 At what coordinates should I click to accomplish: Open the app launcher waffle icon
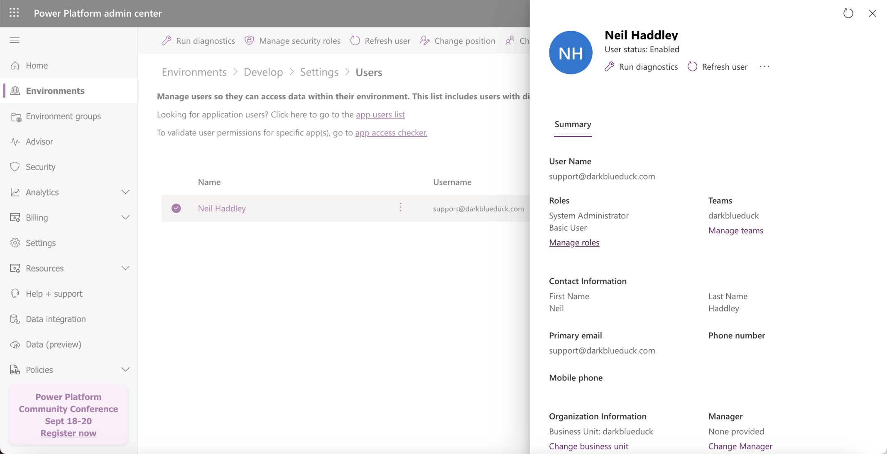pos(14,13)
